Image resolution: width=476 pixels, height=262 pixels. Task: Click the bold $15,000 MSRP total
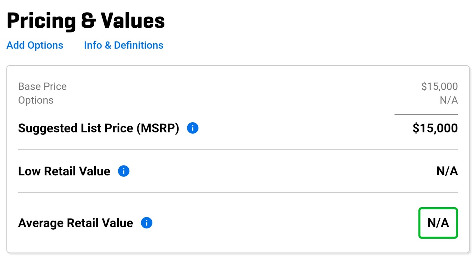pyautogui.click(x=435, y=128)
